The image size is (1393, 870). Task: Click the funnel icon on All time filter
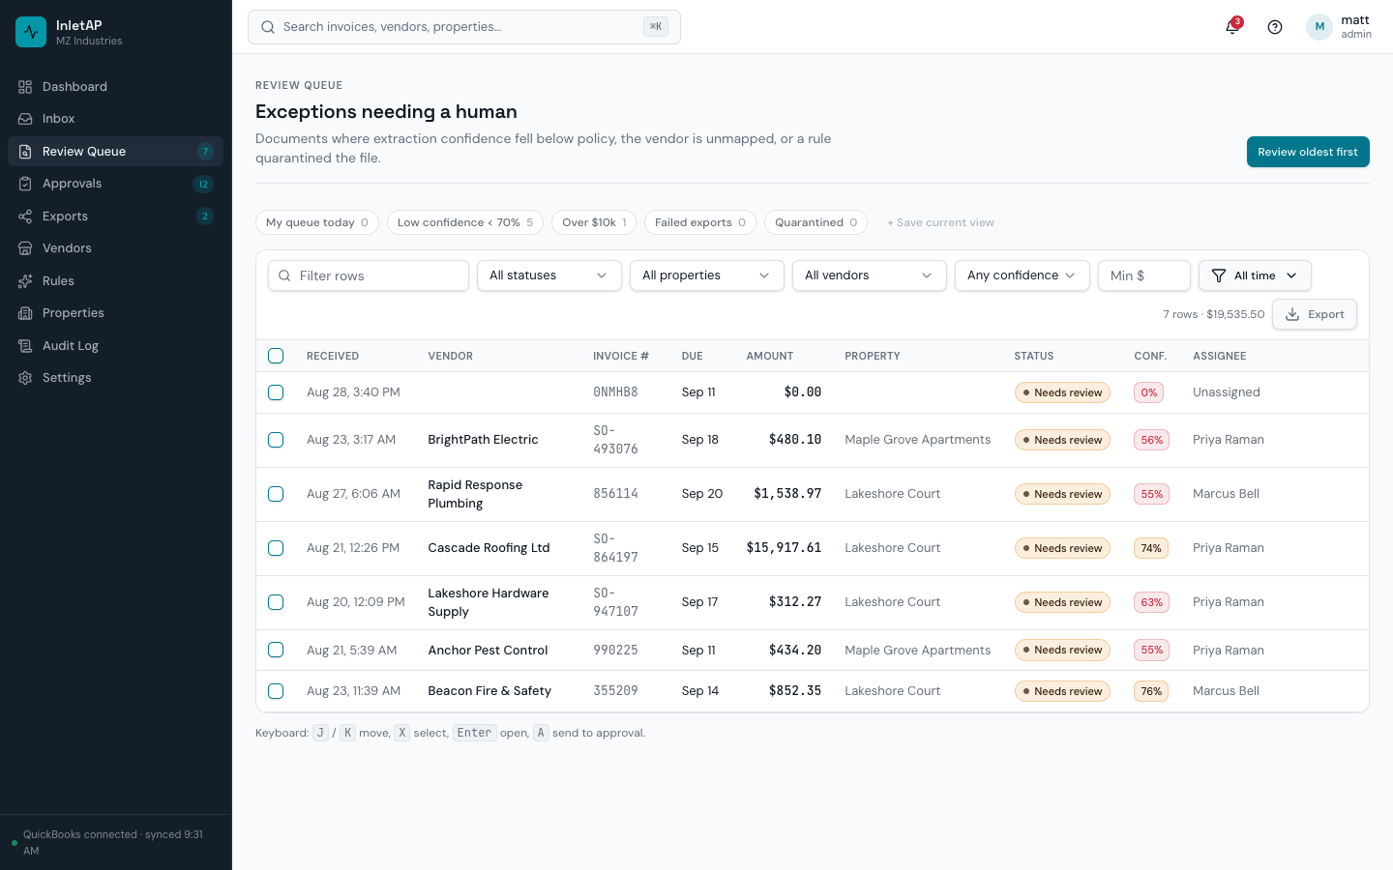pos(1219,275)
